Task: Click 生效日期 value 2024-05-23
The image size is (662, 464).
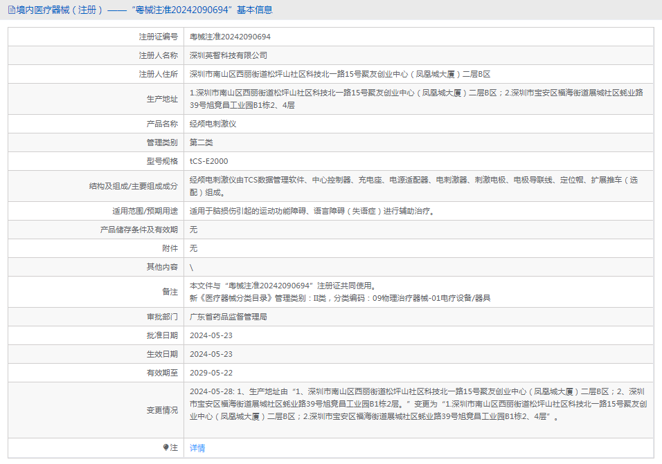Action: [x=211, y=354]
